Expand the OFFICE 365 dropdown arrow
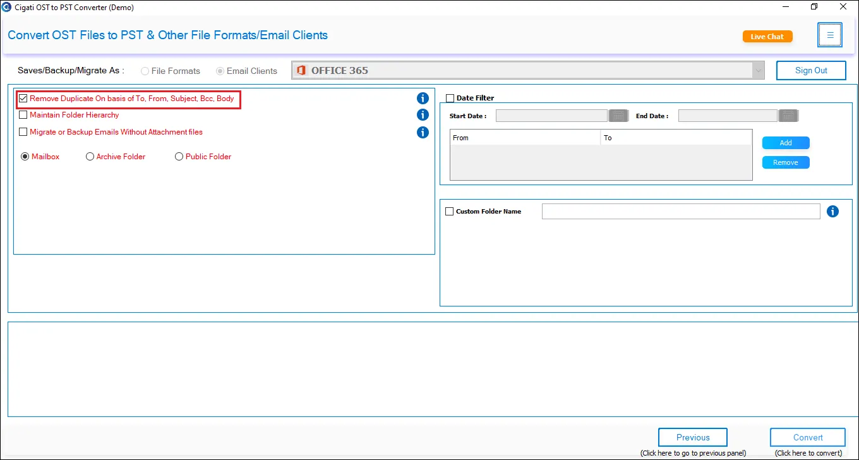This screenshot has height=460, width=859. tap(758, 71)
